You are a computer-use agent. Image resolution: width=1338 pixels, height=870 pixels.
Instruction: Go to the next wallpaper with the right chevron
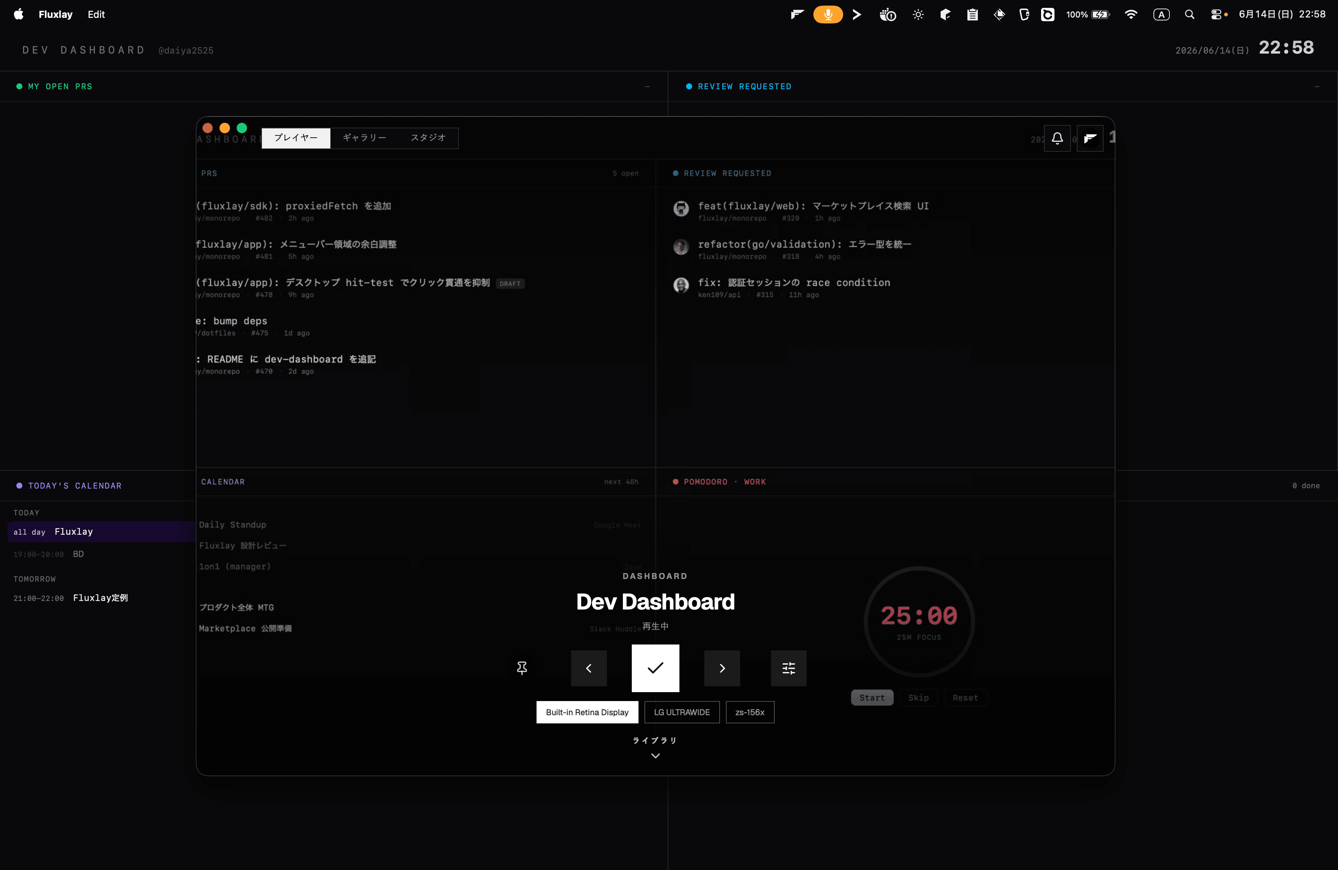(722, 668)
